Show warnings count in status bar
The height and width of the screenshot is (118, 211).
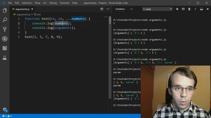[x=10, y=116]
